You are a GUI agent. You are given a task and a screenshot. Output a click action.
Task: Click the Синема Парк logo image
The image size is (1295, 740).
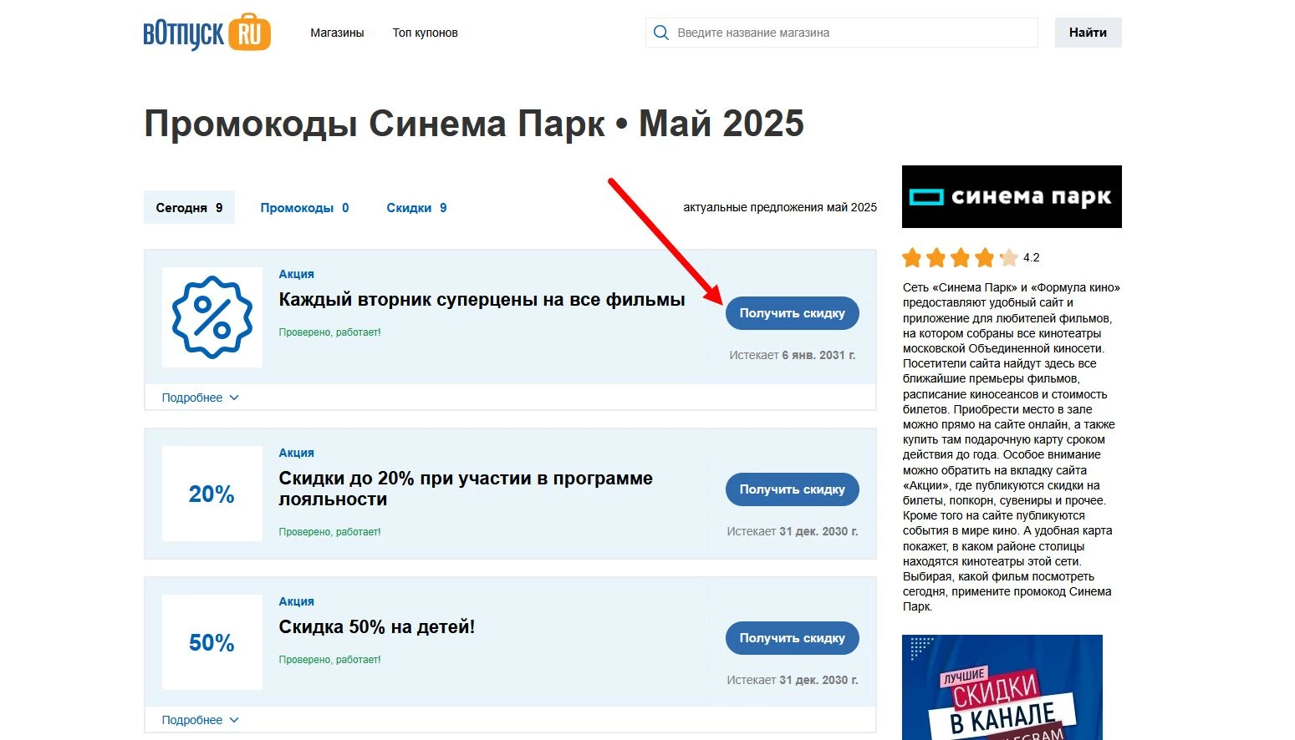click(x=1011, y=196)
